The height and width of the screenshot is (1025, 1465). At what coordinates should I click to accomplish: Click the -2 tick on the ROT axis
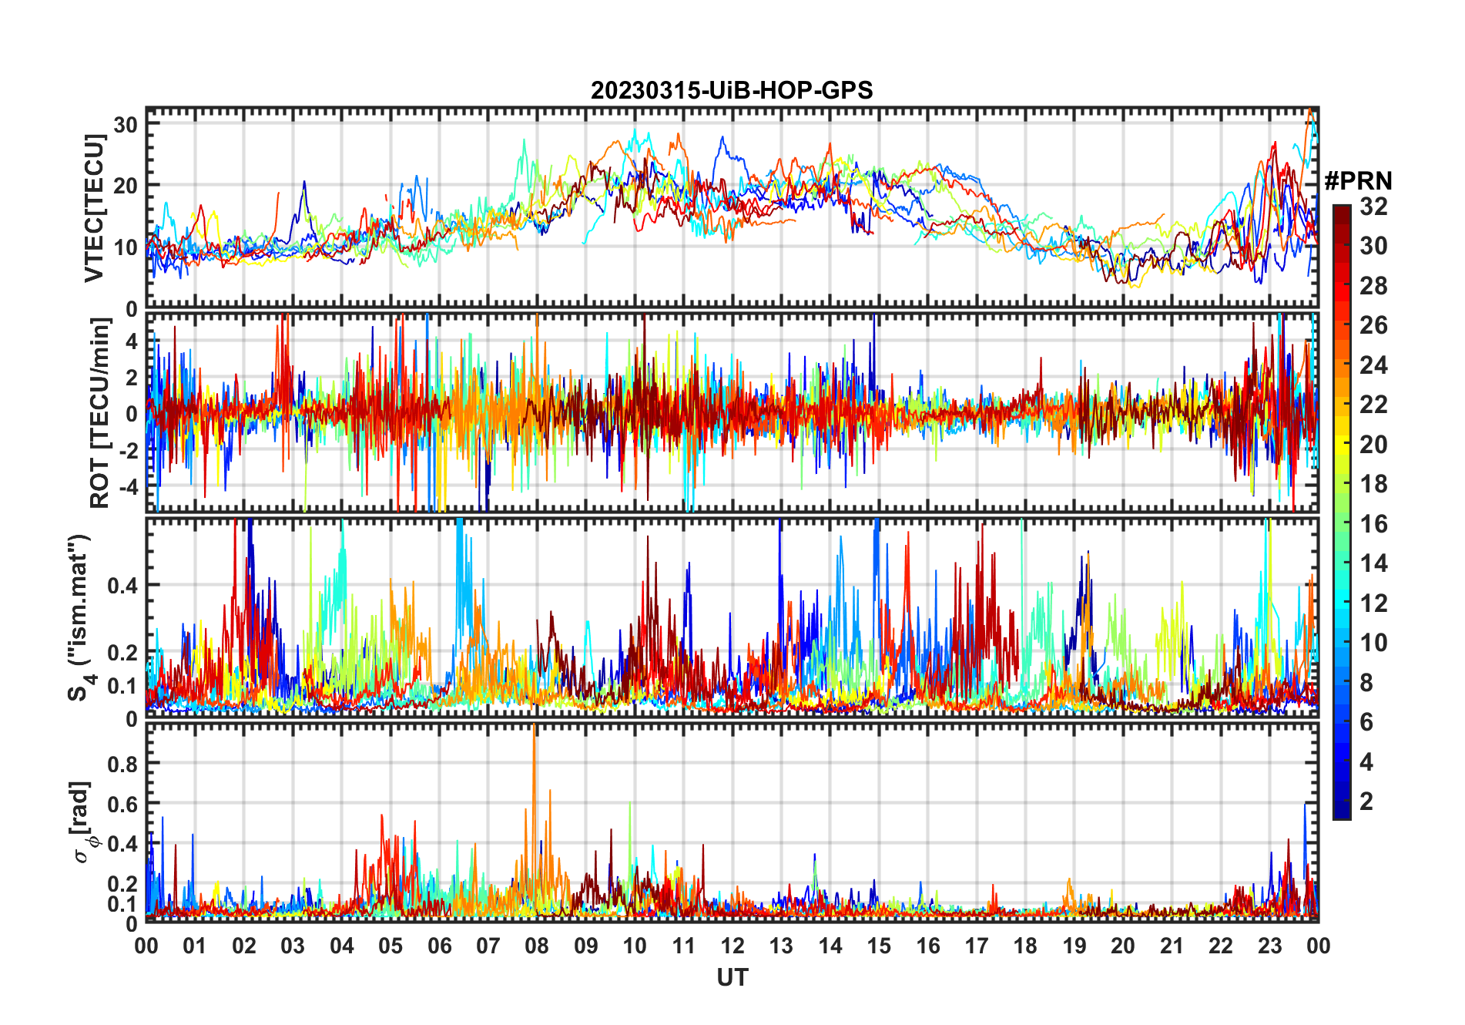pos(128,450)
